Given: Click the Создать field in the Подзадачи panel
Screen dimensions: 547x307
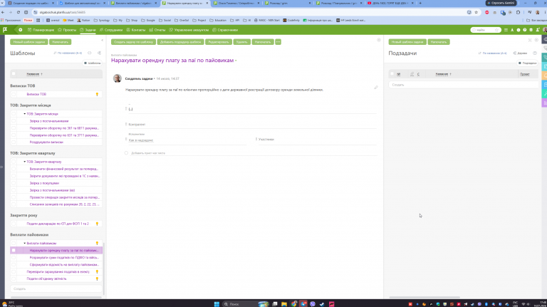Looking at the screenshot, I should click(464, 85).
